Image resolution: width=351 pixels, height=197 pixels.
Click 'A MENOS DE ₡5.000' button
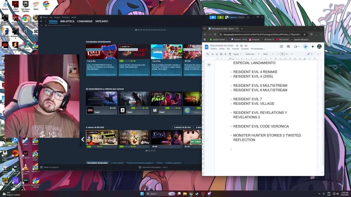[182, 128]
